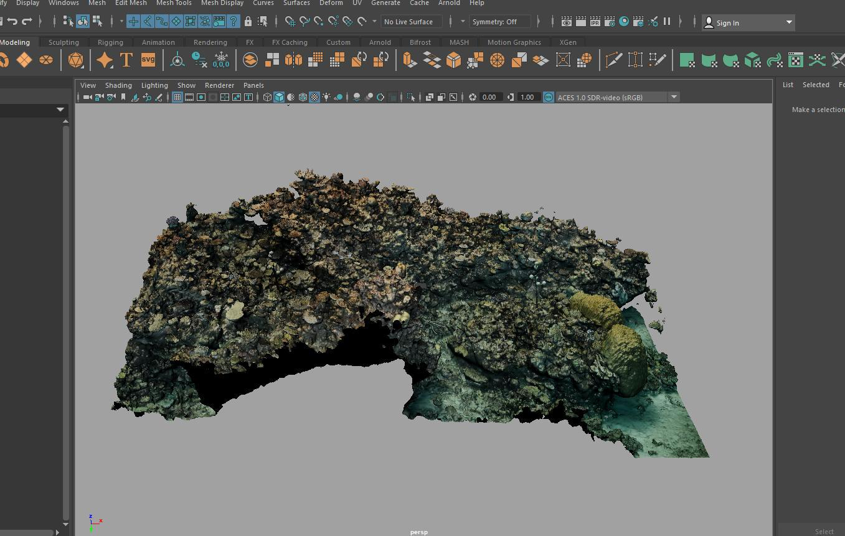Click the pause Viewport 2.0 update icon

667,22
